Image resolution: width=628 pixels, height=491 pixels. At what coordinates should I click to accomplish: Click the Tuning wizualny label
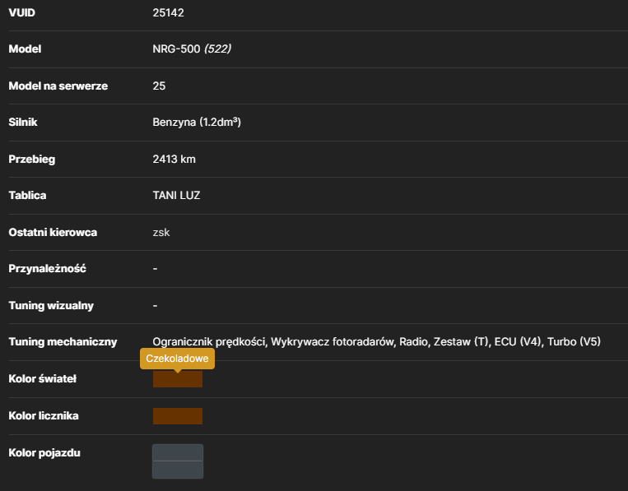click(x=51, y=306)
